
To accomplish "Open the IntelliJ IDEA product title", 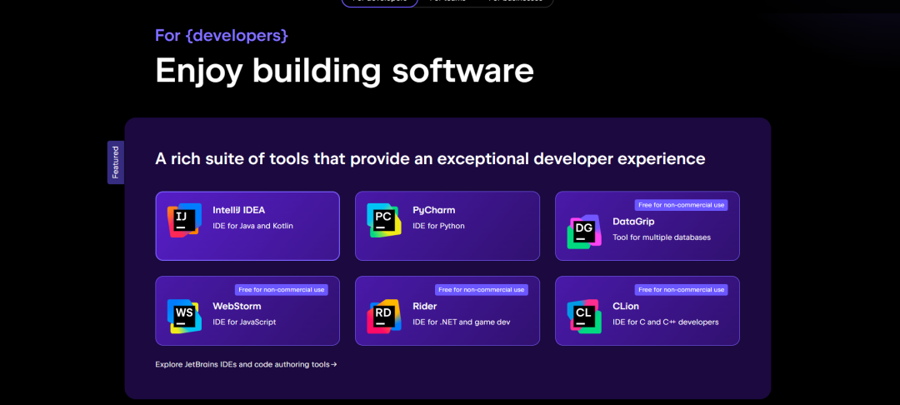I will coord(238,210).
